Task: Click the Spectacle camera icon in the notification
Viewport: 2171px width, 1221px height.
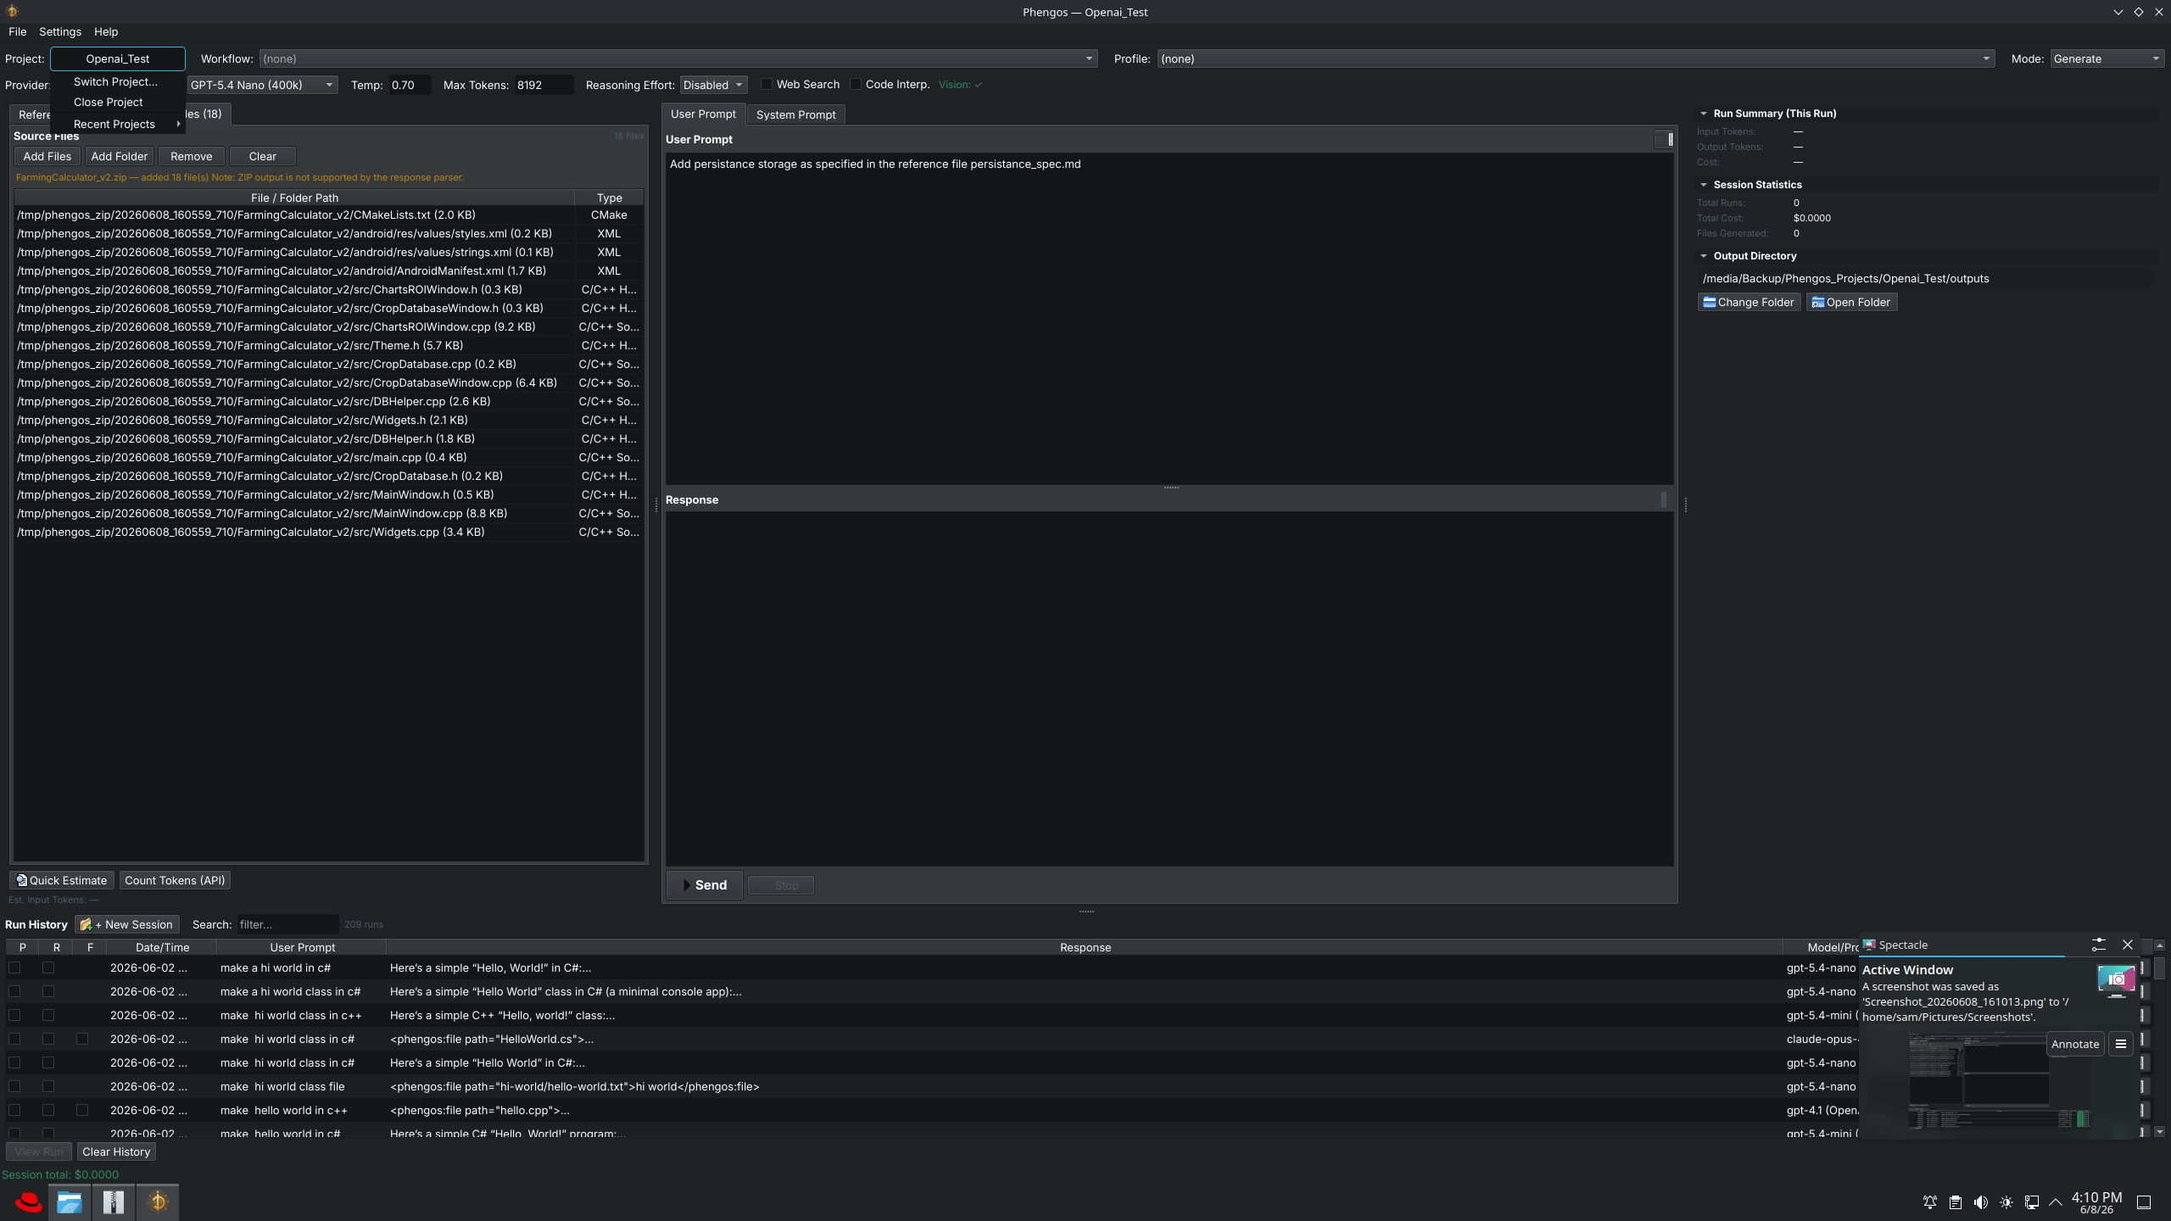Action: tap(2116, 980)
